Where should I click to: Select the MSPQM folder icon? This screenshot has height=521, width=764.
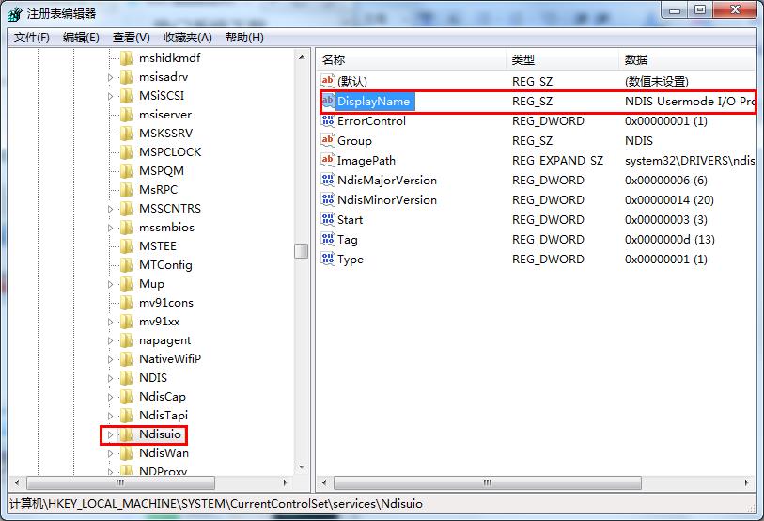point(126,171)
